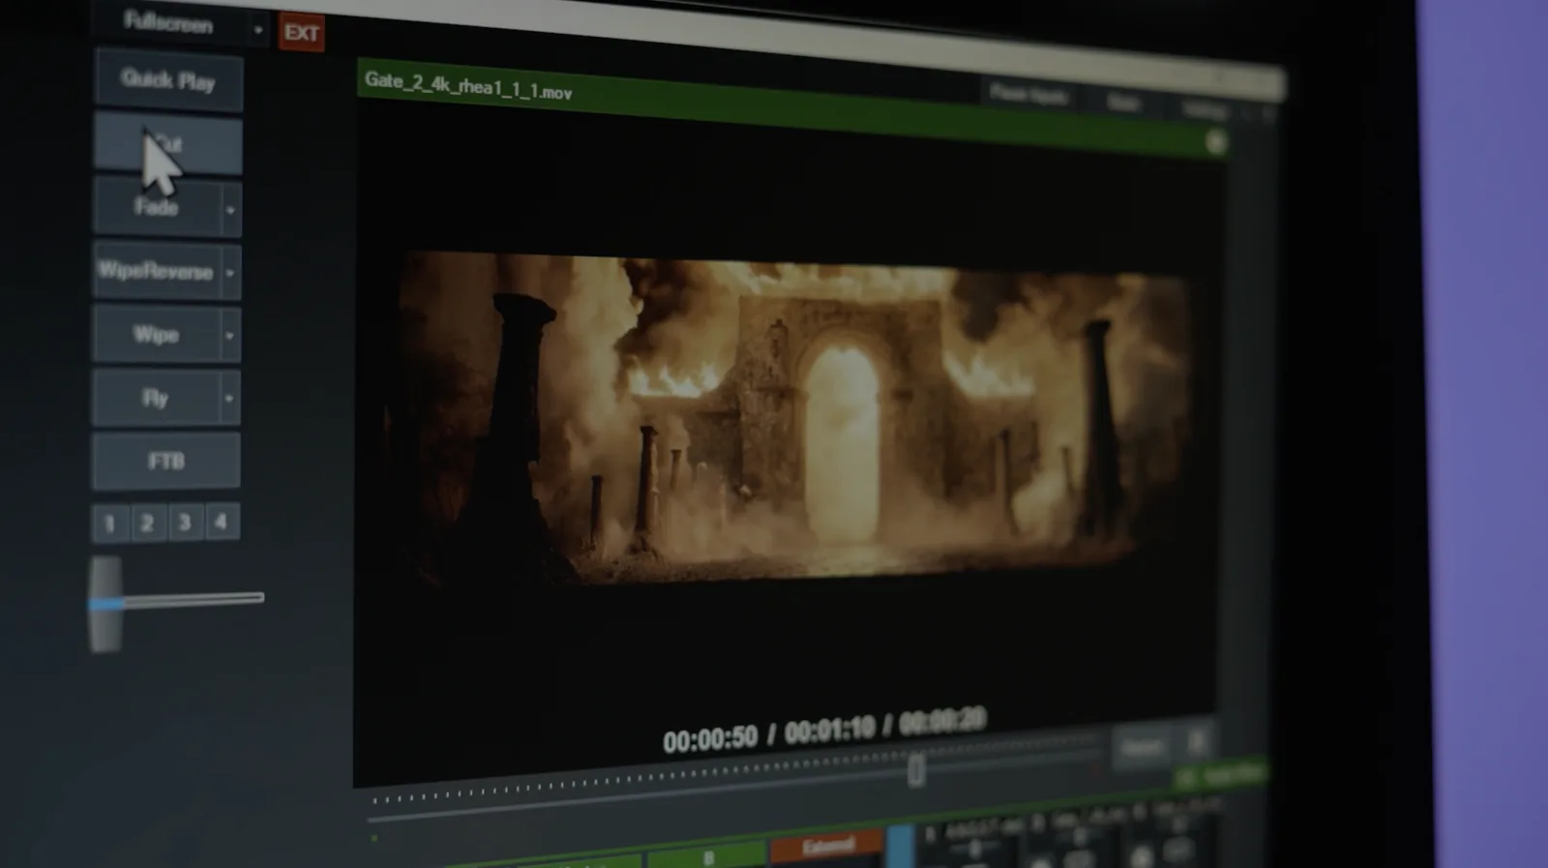This screenshot has height=868, width=1548.
Task: Click the orange External button
Action: pyautogui.click(x=827, y=846)
